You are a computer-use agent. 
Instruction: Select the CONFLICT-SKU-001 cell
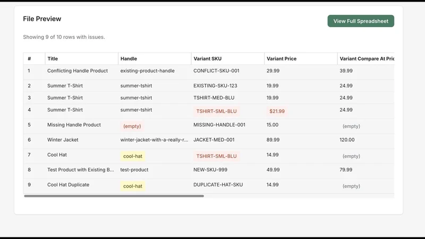pos(216,71)
